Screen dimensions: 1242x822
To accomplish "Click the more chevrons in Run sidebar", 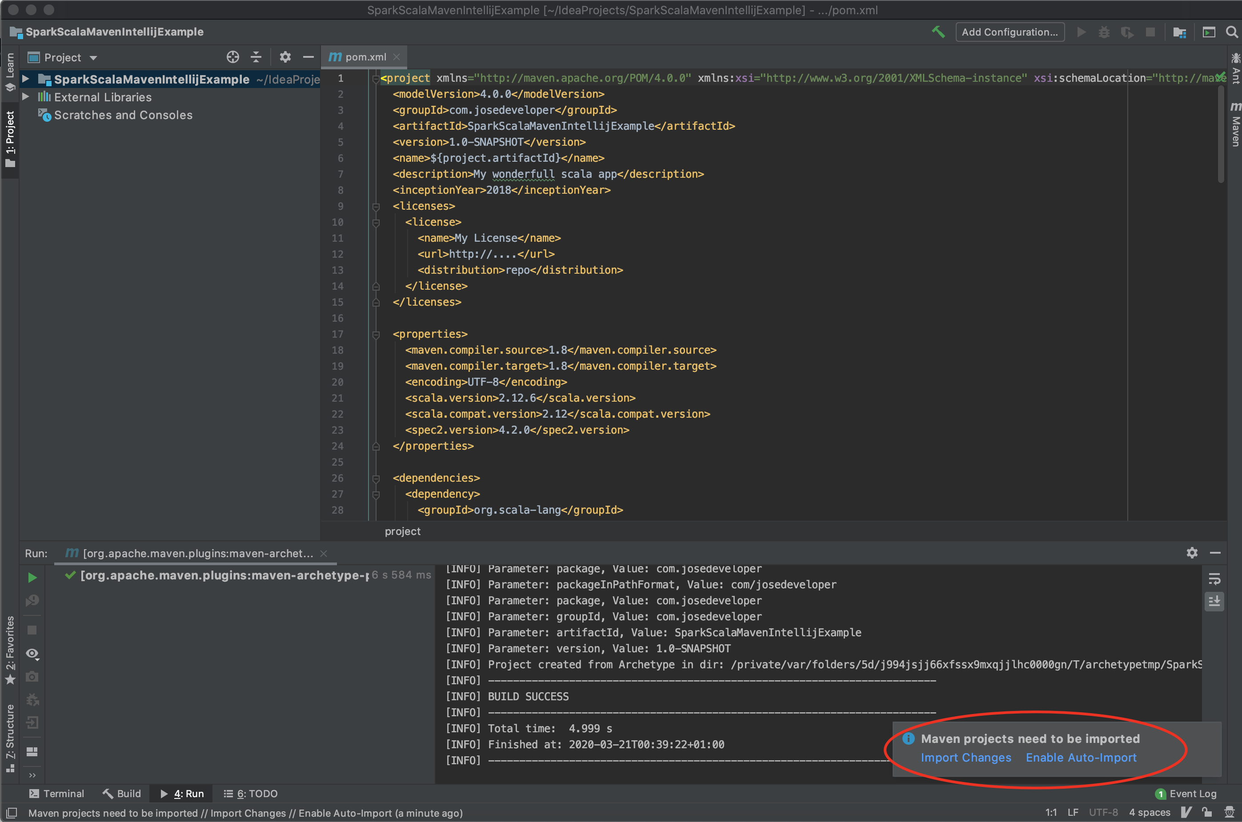I will [32, 776].
